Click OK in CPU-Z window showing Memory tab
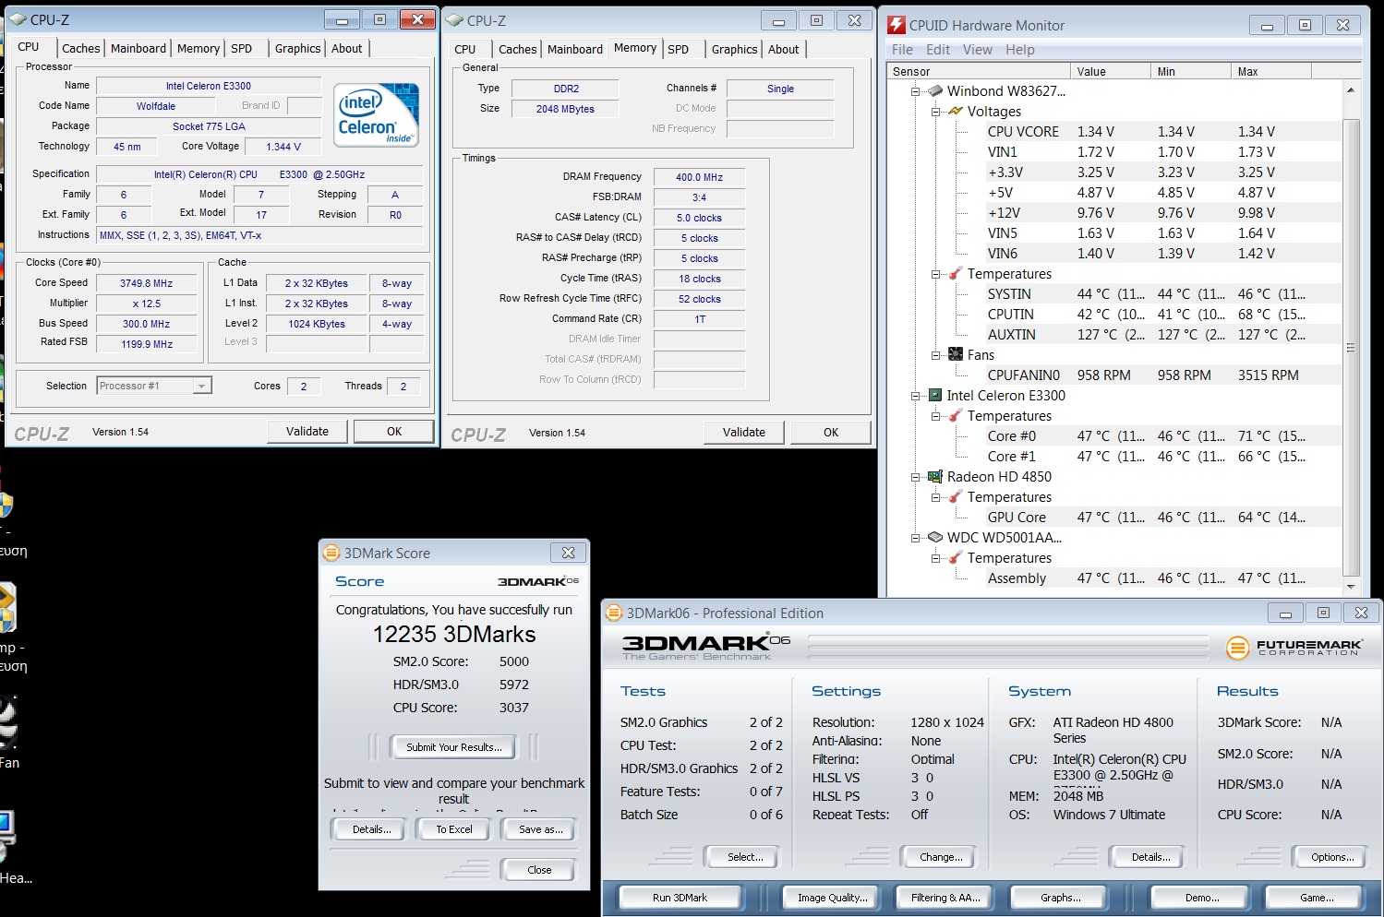This screenshot has height=917, width=1384. click(831, 432)
